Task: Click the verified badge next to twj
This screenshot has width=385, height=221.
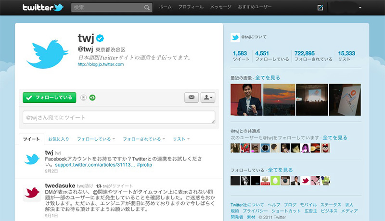Action: click(x=100, y=38)
